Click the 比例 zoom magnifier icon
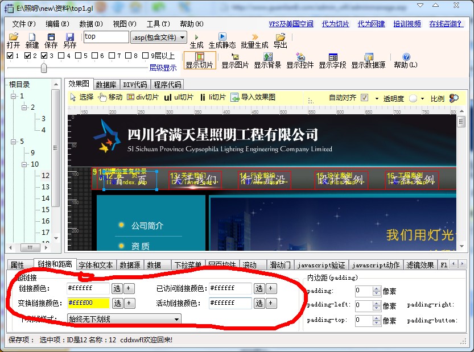 [x=454, y=98]
